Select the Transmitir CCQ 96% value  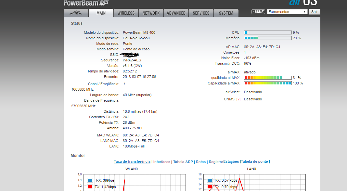coord(247,64)
